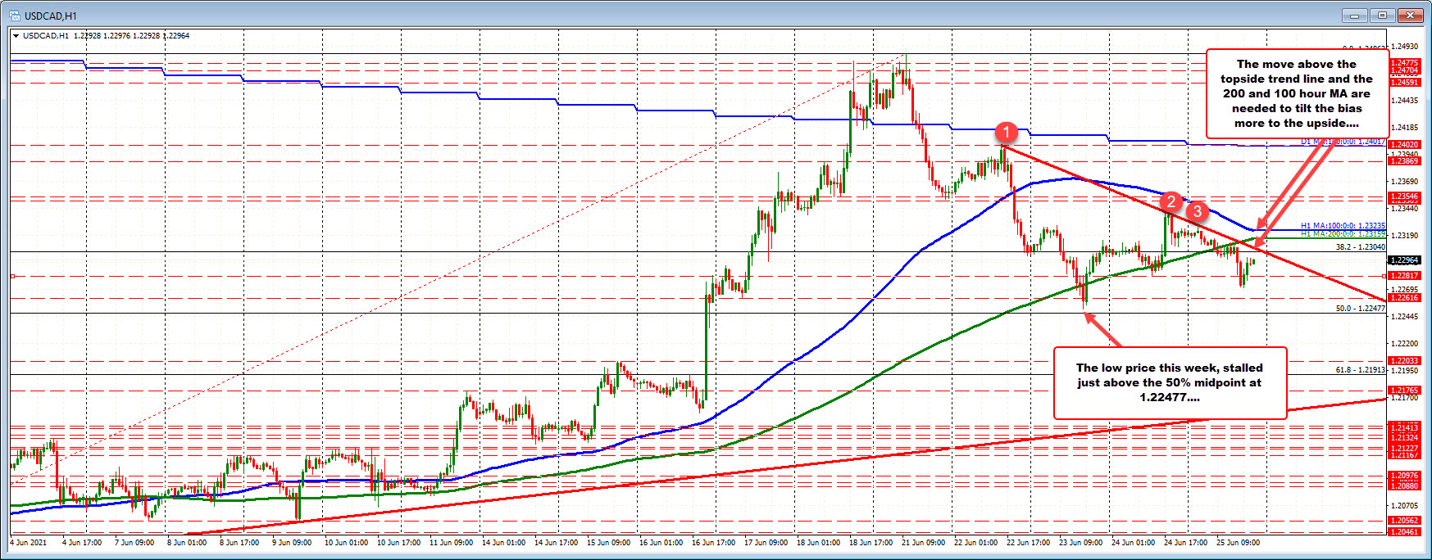
Task: Click red marker number 3
Action: (1197, 211)
